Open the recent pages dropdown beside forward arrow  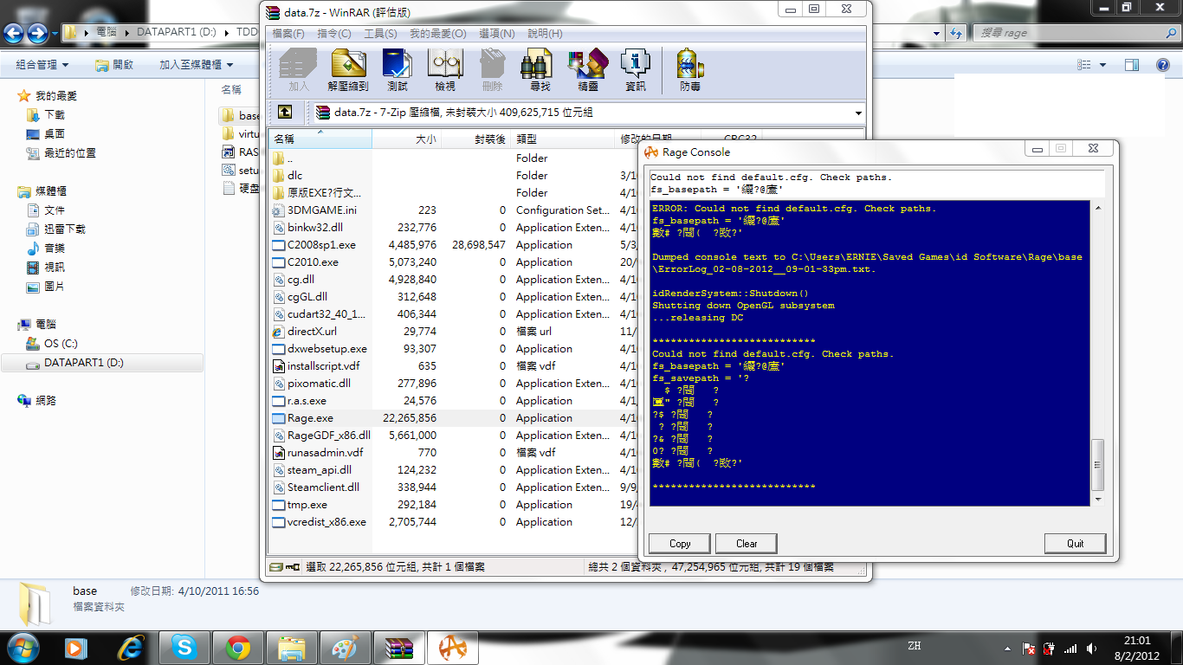click(55, 33)
